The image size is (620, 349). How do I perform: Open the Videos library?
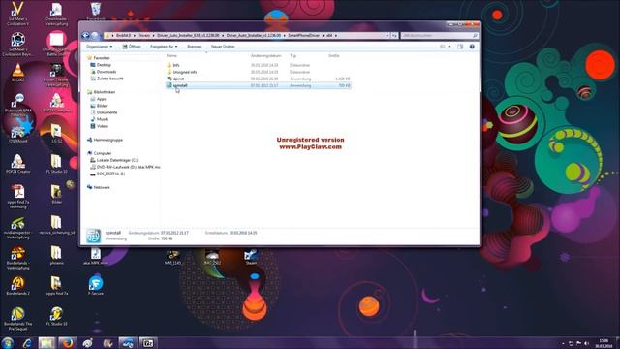tap(103, 126)
